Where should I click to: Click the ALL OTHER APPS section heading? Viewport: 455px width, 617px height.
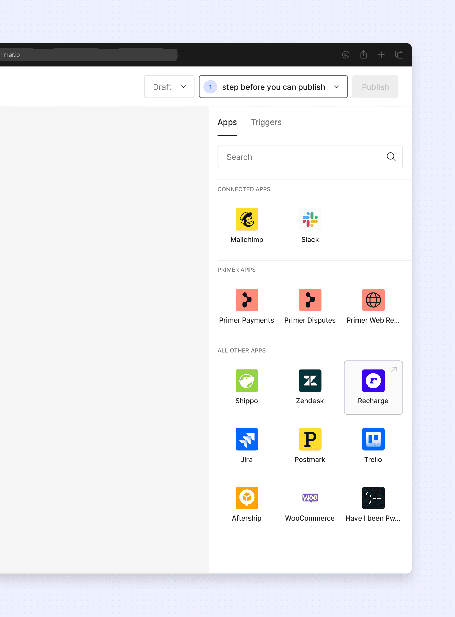242,351
